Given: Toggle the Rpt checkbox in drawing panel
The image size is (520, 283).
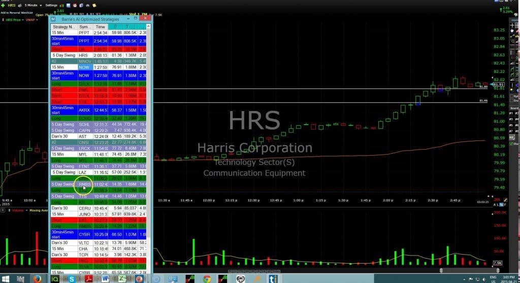Looking at the screenshot, I should coord(511,96).
